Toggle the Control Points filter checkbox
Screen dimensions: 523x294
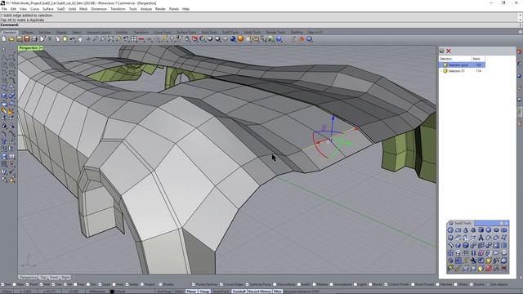386,284
